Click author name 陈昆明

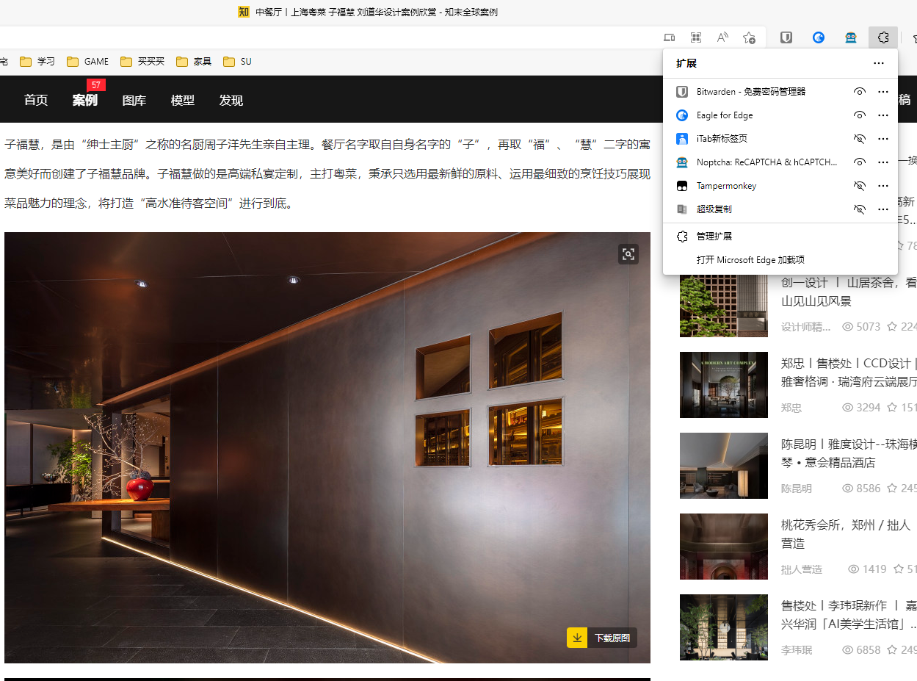click(797, 489)
